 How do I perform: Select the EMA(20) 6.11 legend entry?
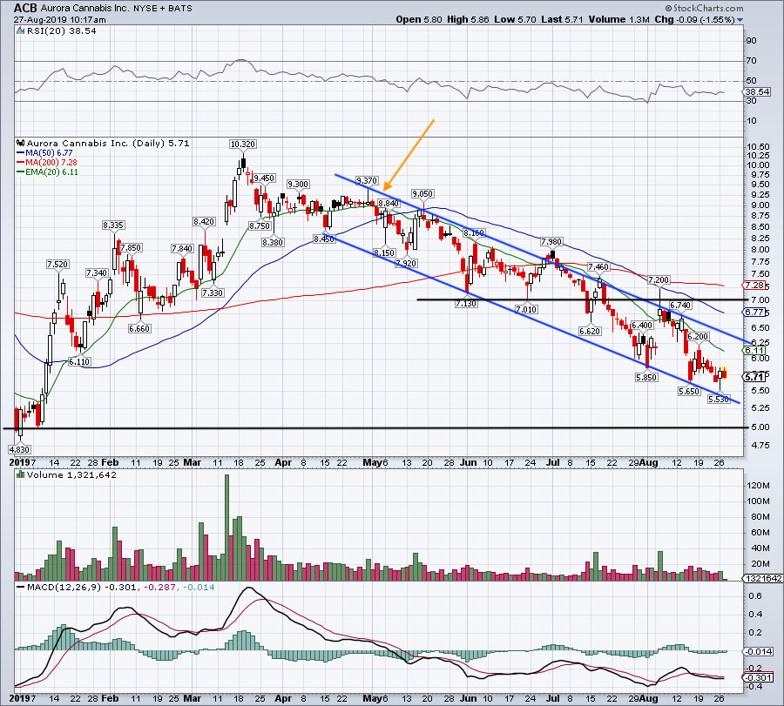48,171
